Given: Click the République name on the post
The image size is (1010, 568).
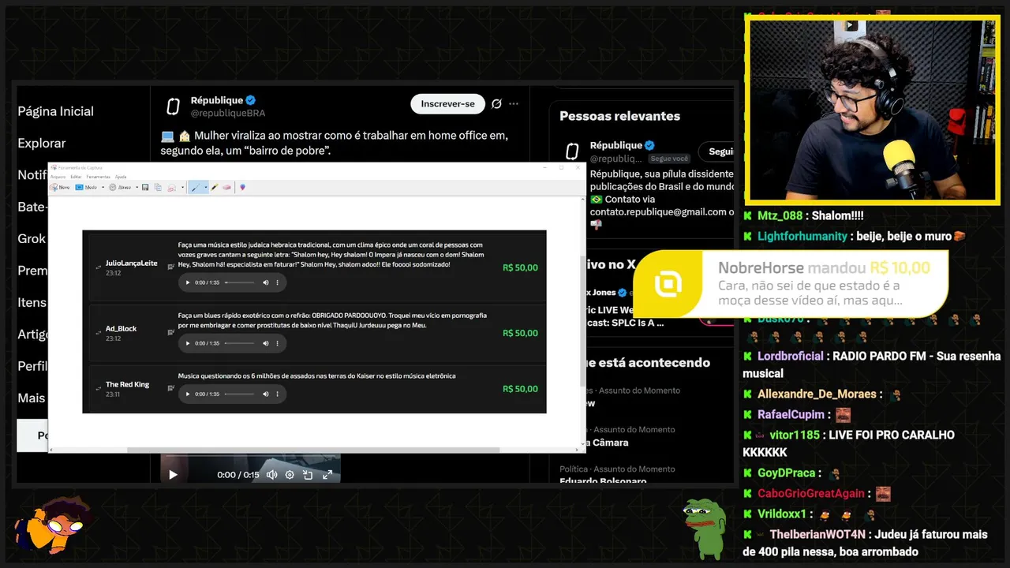Looking at the screenshot, I should pos(217,100).
